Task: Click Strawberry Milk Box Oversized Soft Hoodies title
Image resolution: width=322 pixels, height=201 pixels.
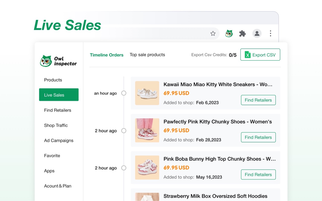Action: 216,196
